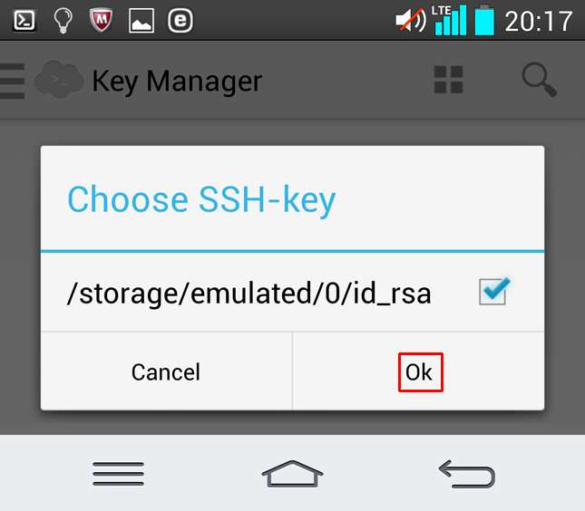
Task: Confirm the key selection with Ok
Action: [419, 371]
